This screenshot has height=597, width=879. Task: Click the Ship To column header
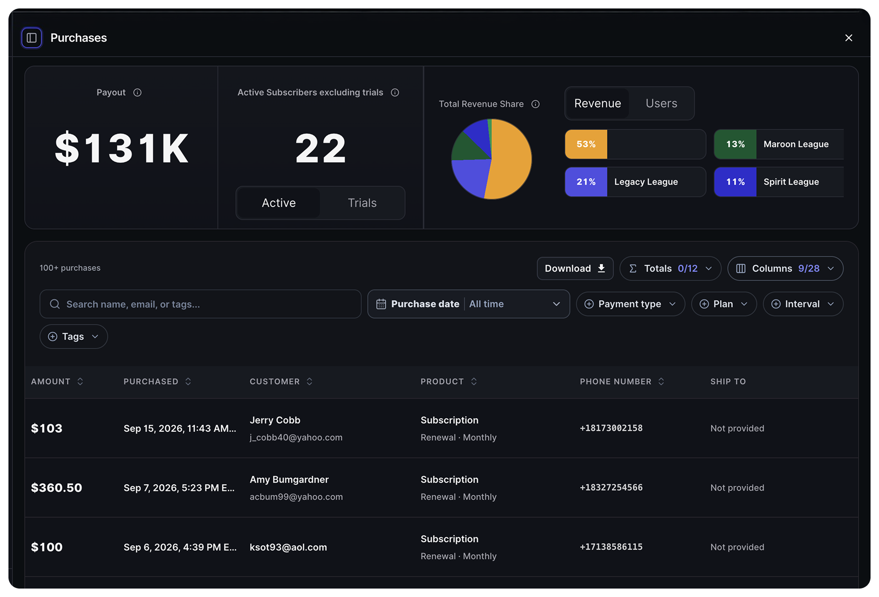coord(728,382)
